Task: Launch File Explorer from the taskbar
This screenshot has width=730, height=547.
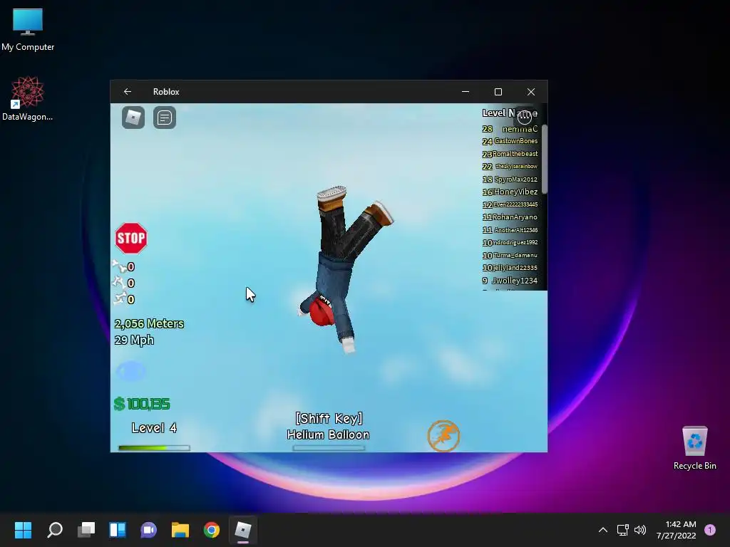Action: [180, 530]
